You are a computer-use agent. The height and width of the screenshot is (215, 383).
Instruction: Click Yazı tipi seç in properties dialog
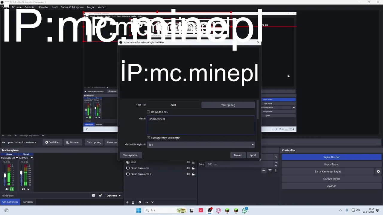click(x=228, y=105)
